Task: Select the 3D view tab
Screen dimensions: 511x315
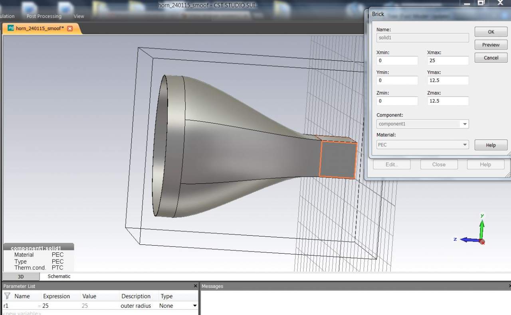Action: 21,277
